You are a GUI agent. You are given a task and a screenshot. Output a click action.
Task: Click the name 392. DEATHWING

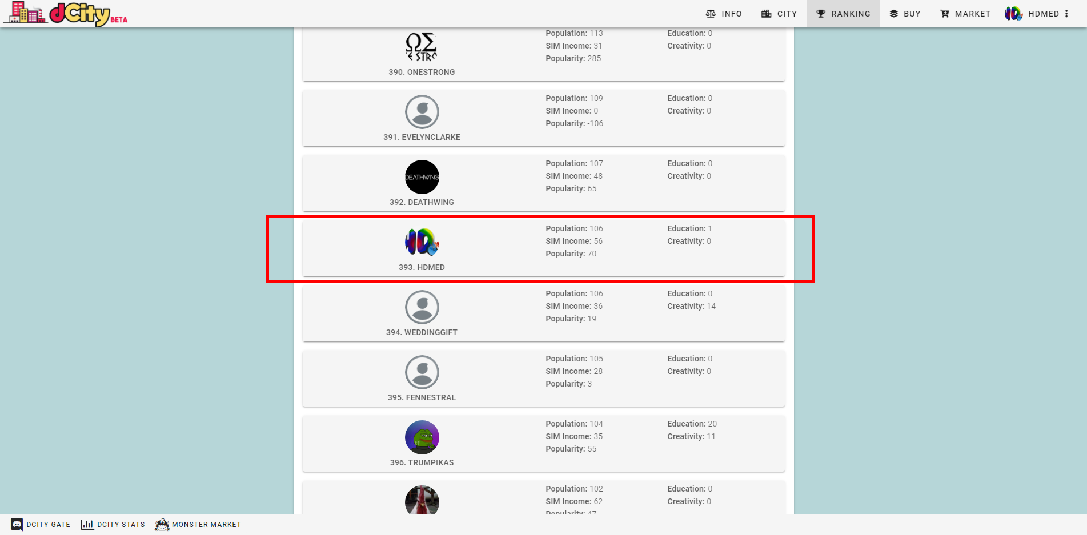click(422, 202)
